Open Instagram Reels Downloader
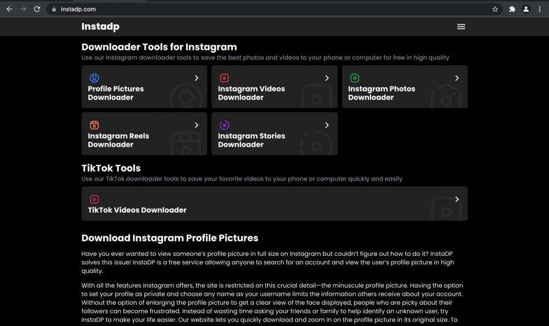549x326 pixels. coord(144,134)
